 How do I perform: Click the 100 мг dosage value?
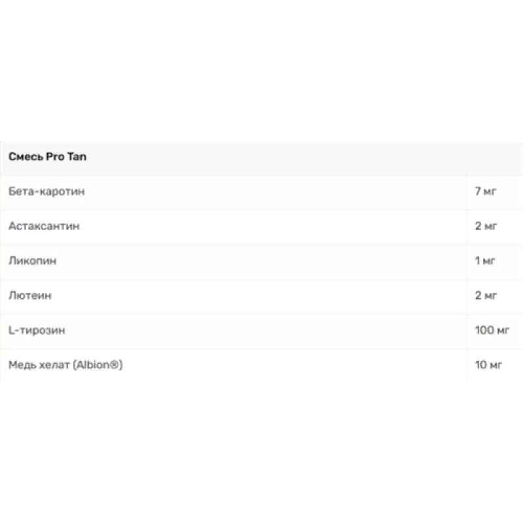click(x=492, y=330)
